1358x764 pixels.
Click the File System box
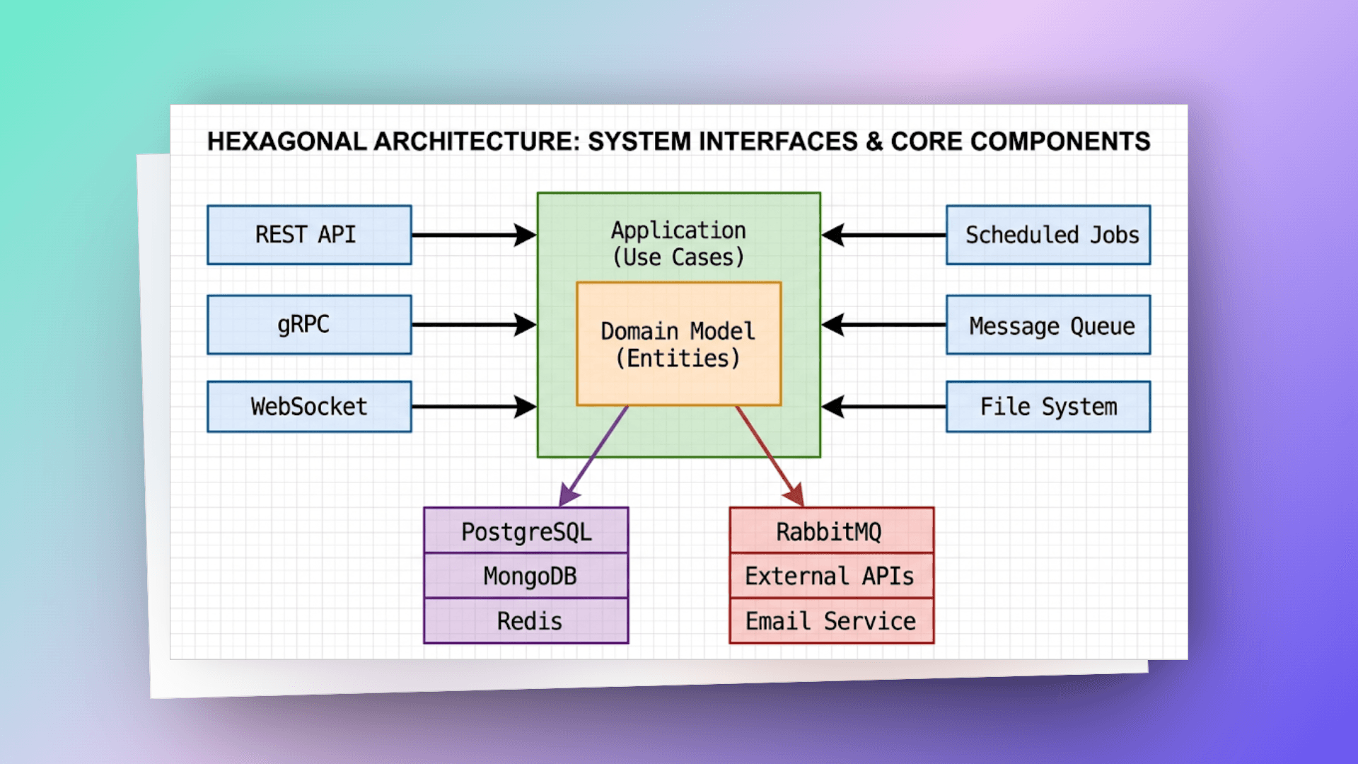coord(1048,407)
